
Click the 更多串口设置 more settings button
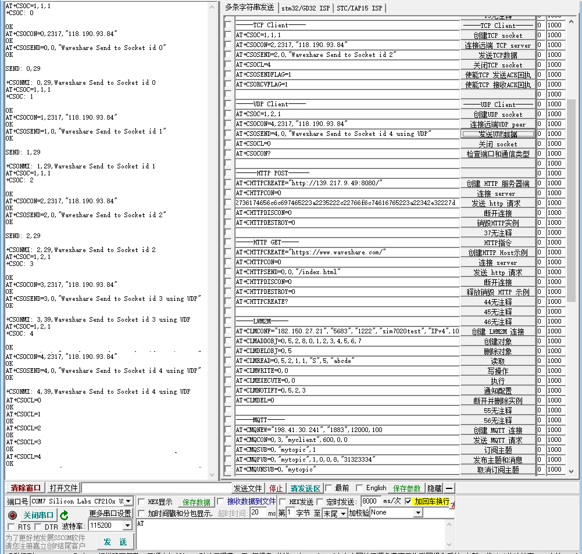pyautogui.click(x=110, y=513)
